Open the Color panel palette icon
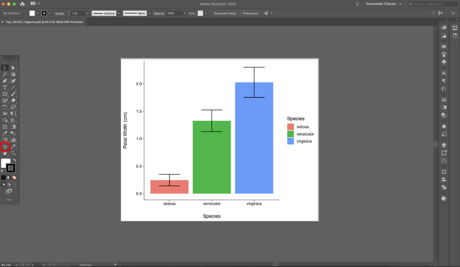The height and width of the screenshot is (267, 460). click(x=444, y=28)
